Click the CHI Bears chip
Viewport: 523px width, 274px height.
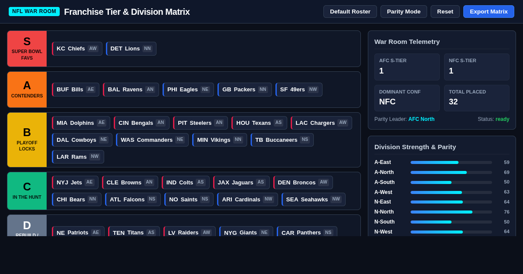pyautogui.click(x=77, y=199)
